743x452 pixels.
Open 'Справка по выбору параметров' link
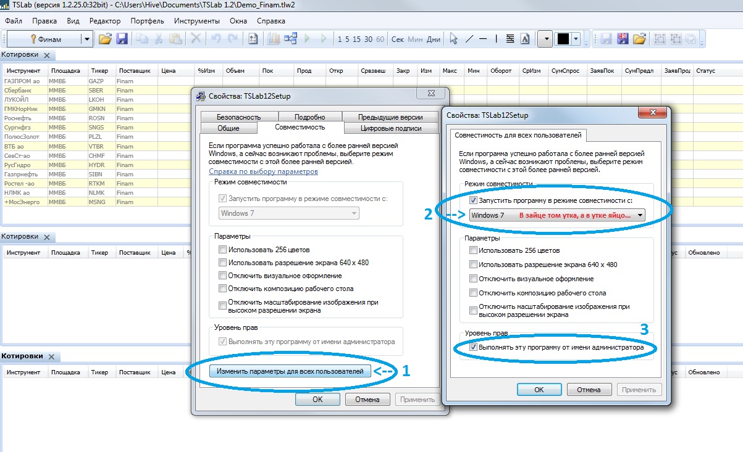(263, 171)
